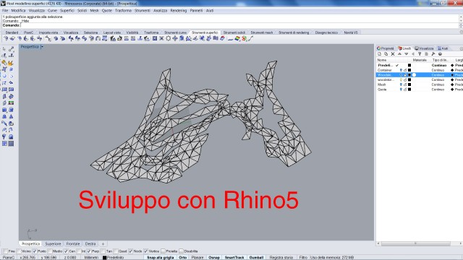Toggle the Medio osnap checkbox
463x260 pixels.
(x=50, y=251)
